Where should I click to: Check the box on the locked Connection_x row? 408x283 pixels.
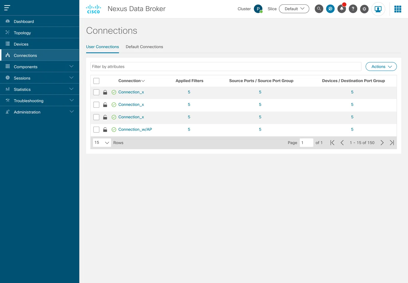click(x=96, y=92)
